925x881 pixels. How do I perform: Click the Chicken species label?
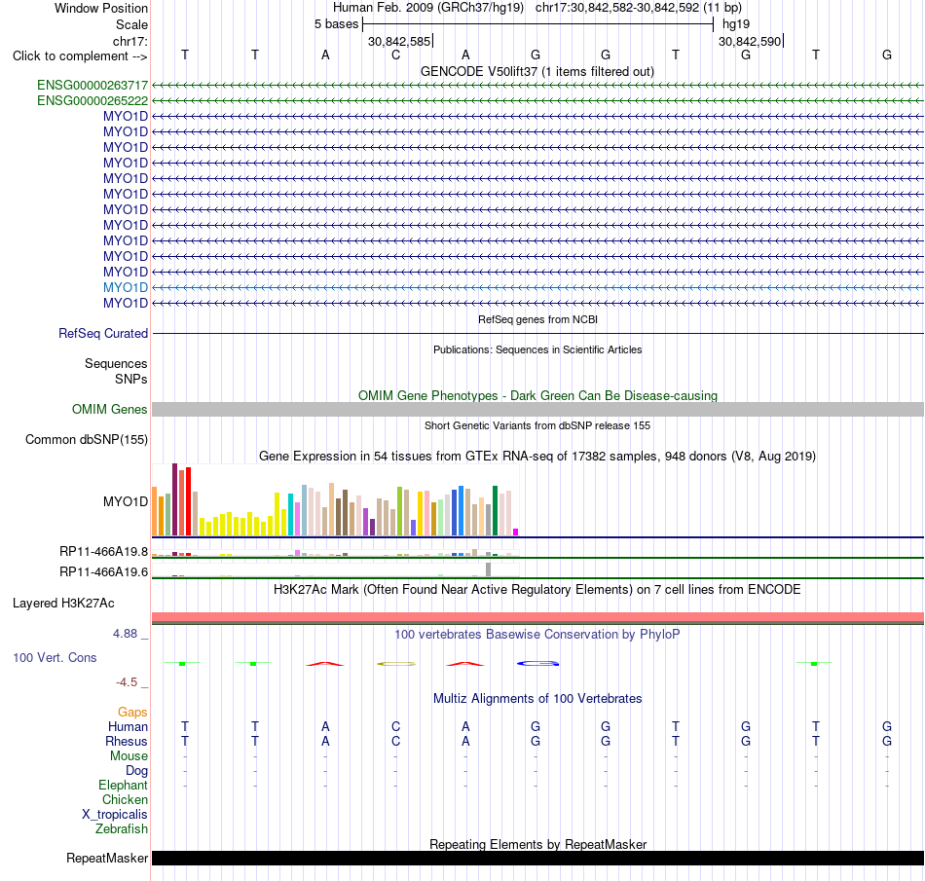pos(125,799)
